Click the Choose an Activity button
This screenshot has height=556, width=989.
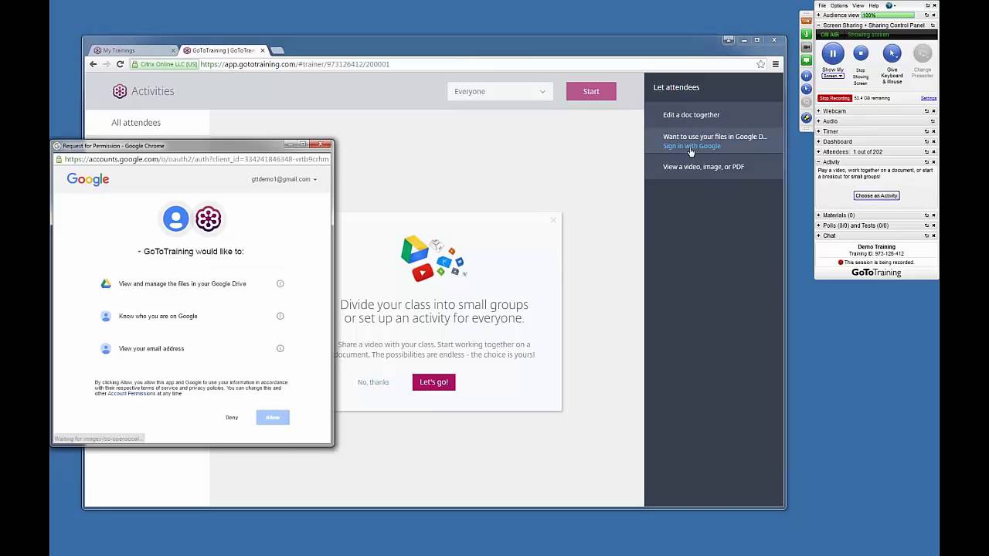(876, 195)
